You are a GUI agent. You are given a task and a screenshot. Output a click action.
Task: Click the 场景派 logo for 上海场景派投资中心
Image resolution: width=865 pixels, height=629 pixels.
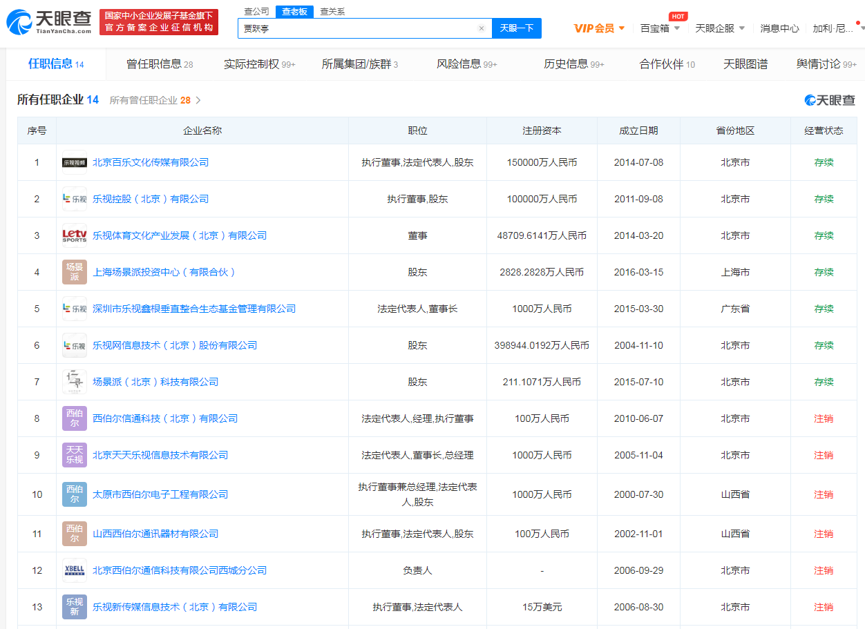coord(75,272)
